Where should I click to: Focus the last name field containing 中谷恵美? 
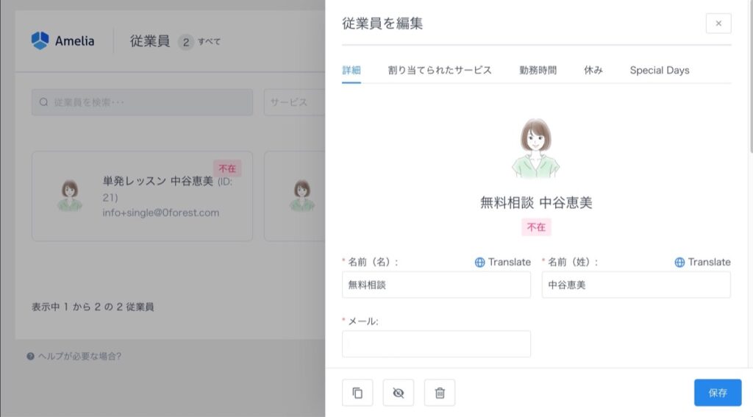point(636,285)
